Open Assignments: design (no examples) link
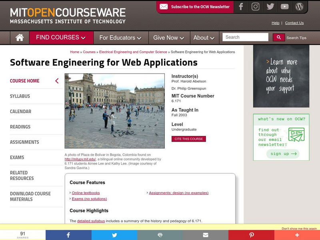 point(178,193)
